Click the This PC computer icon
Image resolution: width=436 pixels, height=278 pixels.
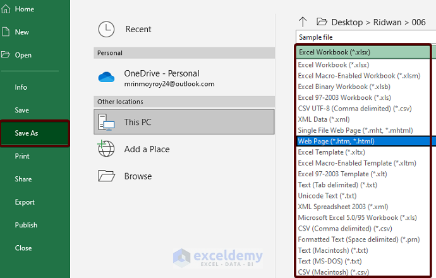pos(106,122)
